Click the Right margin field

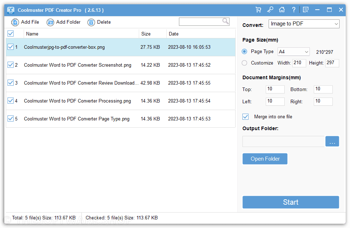click(323, 101)
